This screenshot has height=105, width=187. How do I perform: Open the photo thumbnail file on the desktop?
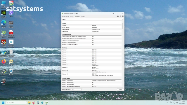coord(11,24)
